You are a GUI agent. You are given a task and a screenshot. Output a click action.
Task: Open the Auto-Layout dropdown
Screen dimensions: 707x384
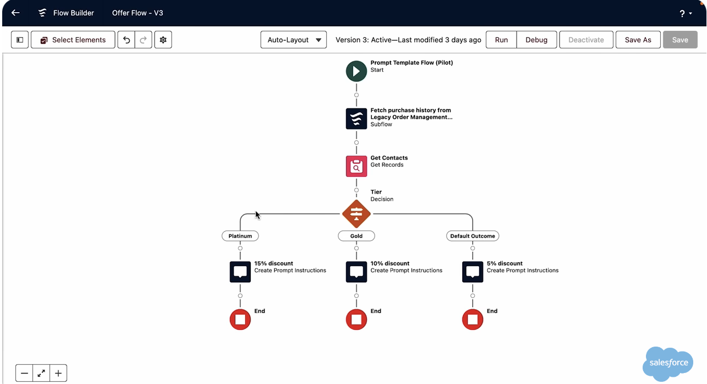293,39
